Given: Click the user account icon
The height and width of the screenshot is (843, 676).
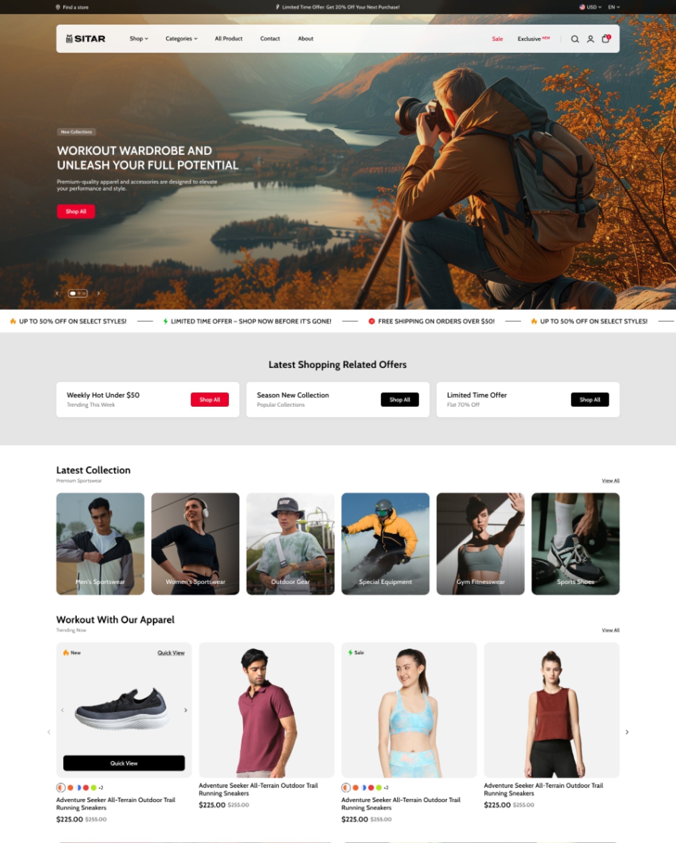Looking at the screenshot, I should click(590, 39).
